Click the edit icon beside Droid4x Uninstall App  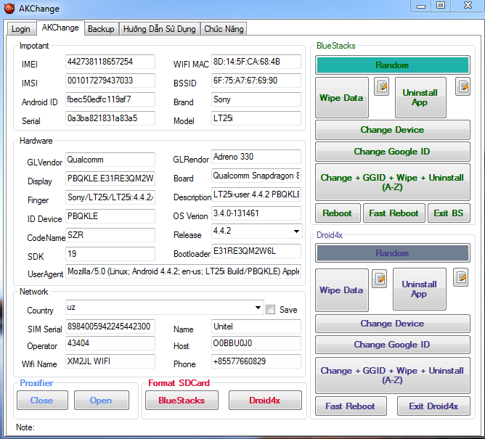pos(460,277)
